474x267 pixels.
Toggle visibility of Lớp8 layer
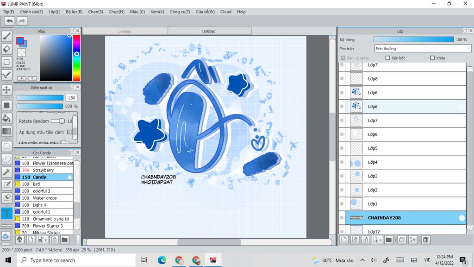pyautogui.click(x=342, y=79)
